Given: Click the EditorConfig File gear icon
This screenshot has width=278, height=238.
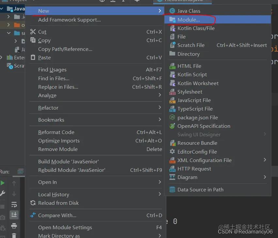Looking at the screenshot, I should (x=172, y=152).
